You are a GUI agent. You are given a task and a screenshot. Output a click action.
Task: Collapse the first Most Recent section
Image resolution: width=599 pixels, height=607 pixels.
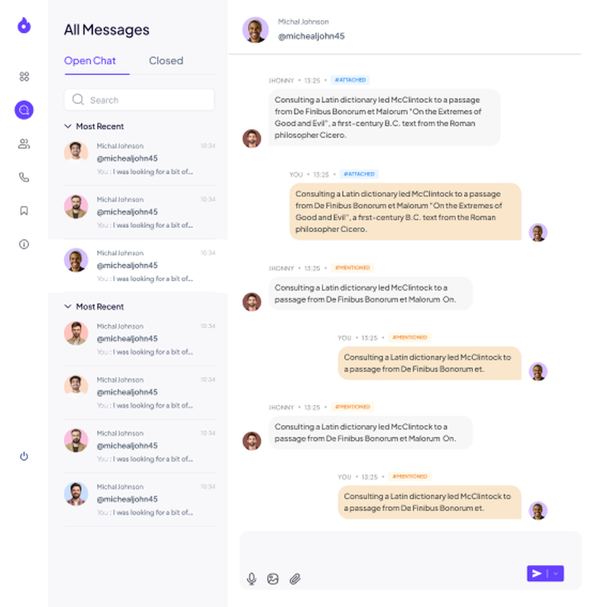click(68, 126)
